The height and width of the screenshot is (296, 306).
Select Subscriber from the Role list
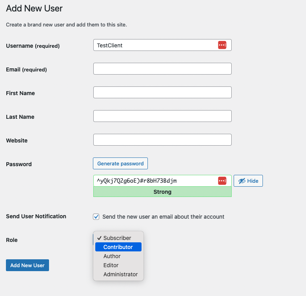pyautogui.click(x=118, y=238)
